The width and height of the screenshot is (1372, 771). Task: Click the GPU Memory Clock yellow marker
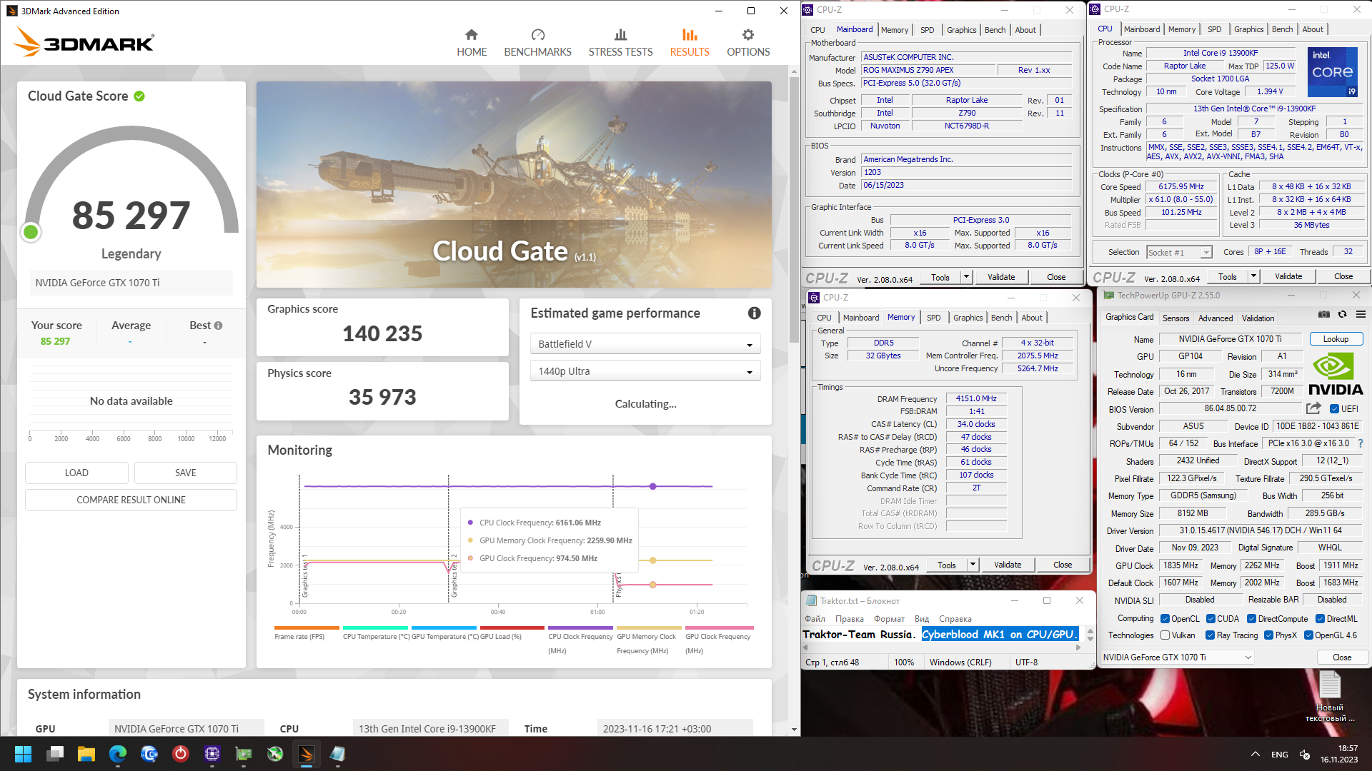(652, 560)
